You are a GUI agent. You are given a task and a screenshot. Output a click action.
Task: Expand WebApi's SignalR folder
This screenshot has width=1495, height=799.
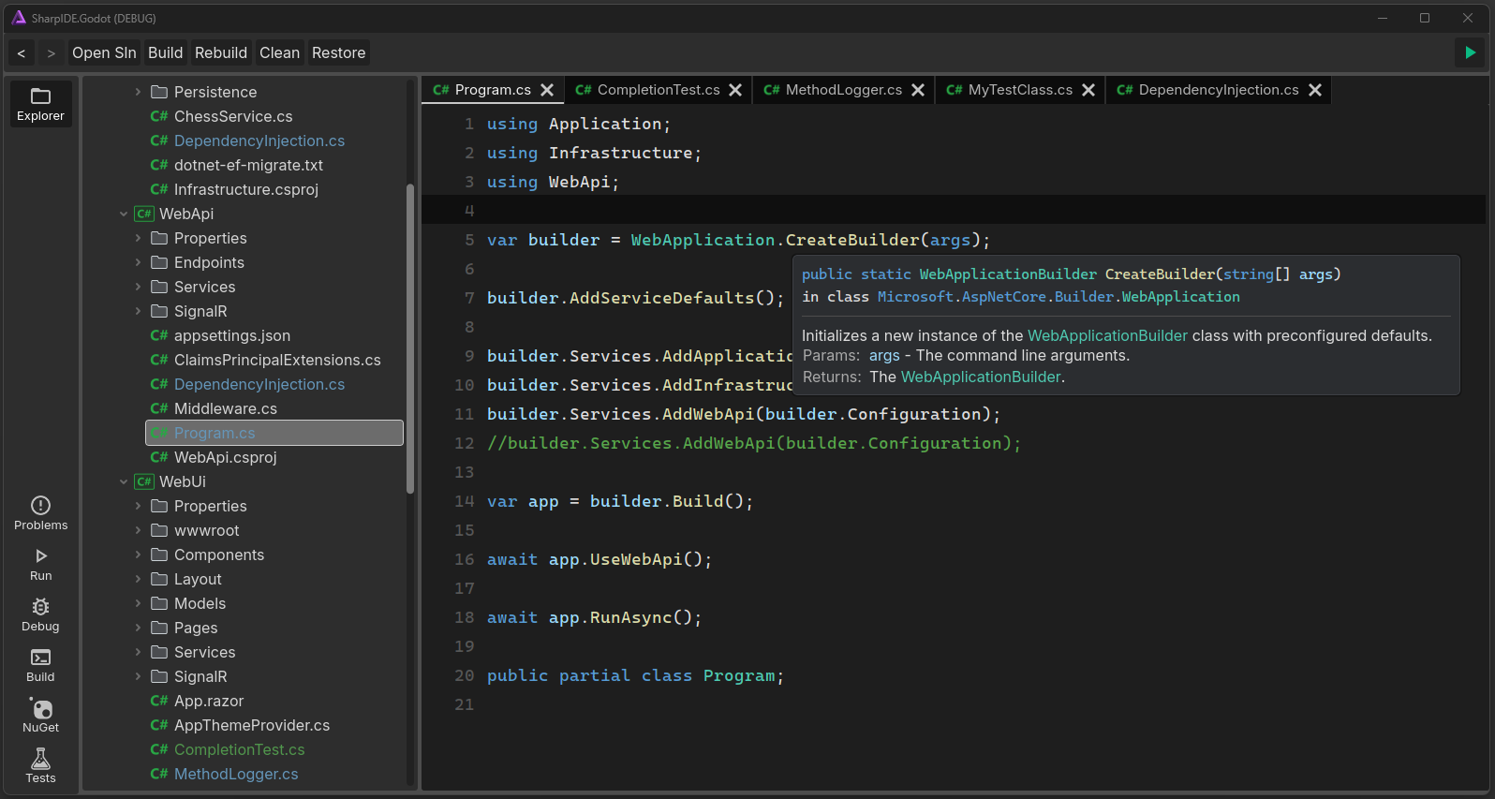pos(138,311)
